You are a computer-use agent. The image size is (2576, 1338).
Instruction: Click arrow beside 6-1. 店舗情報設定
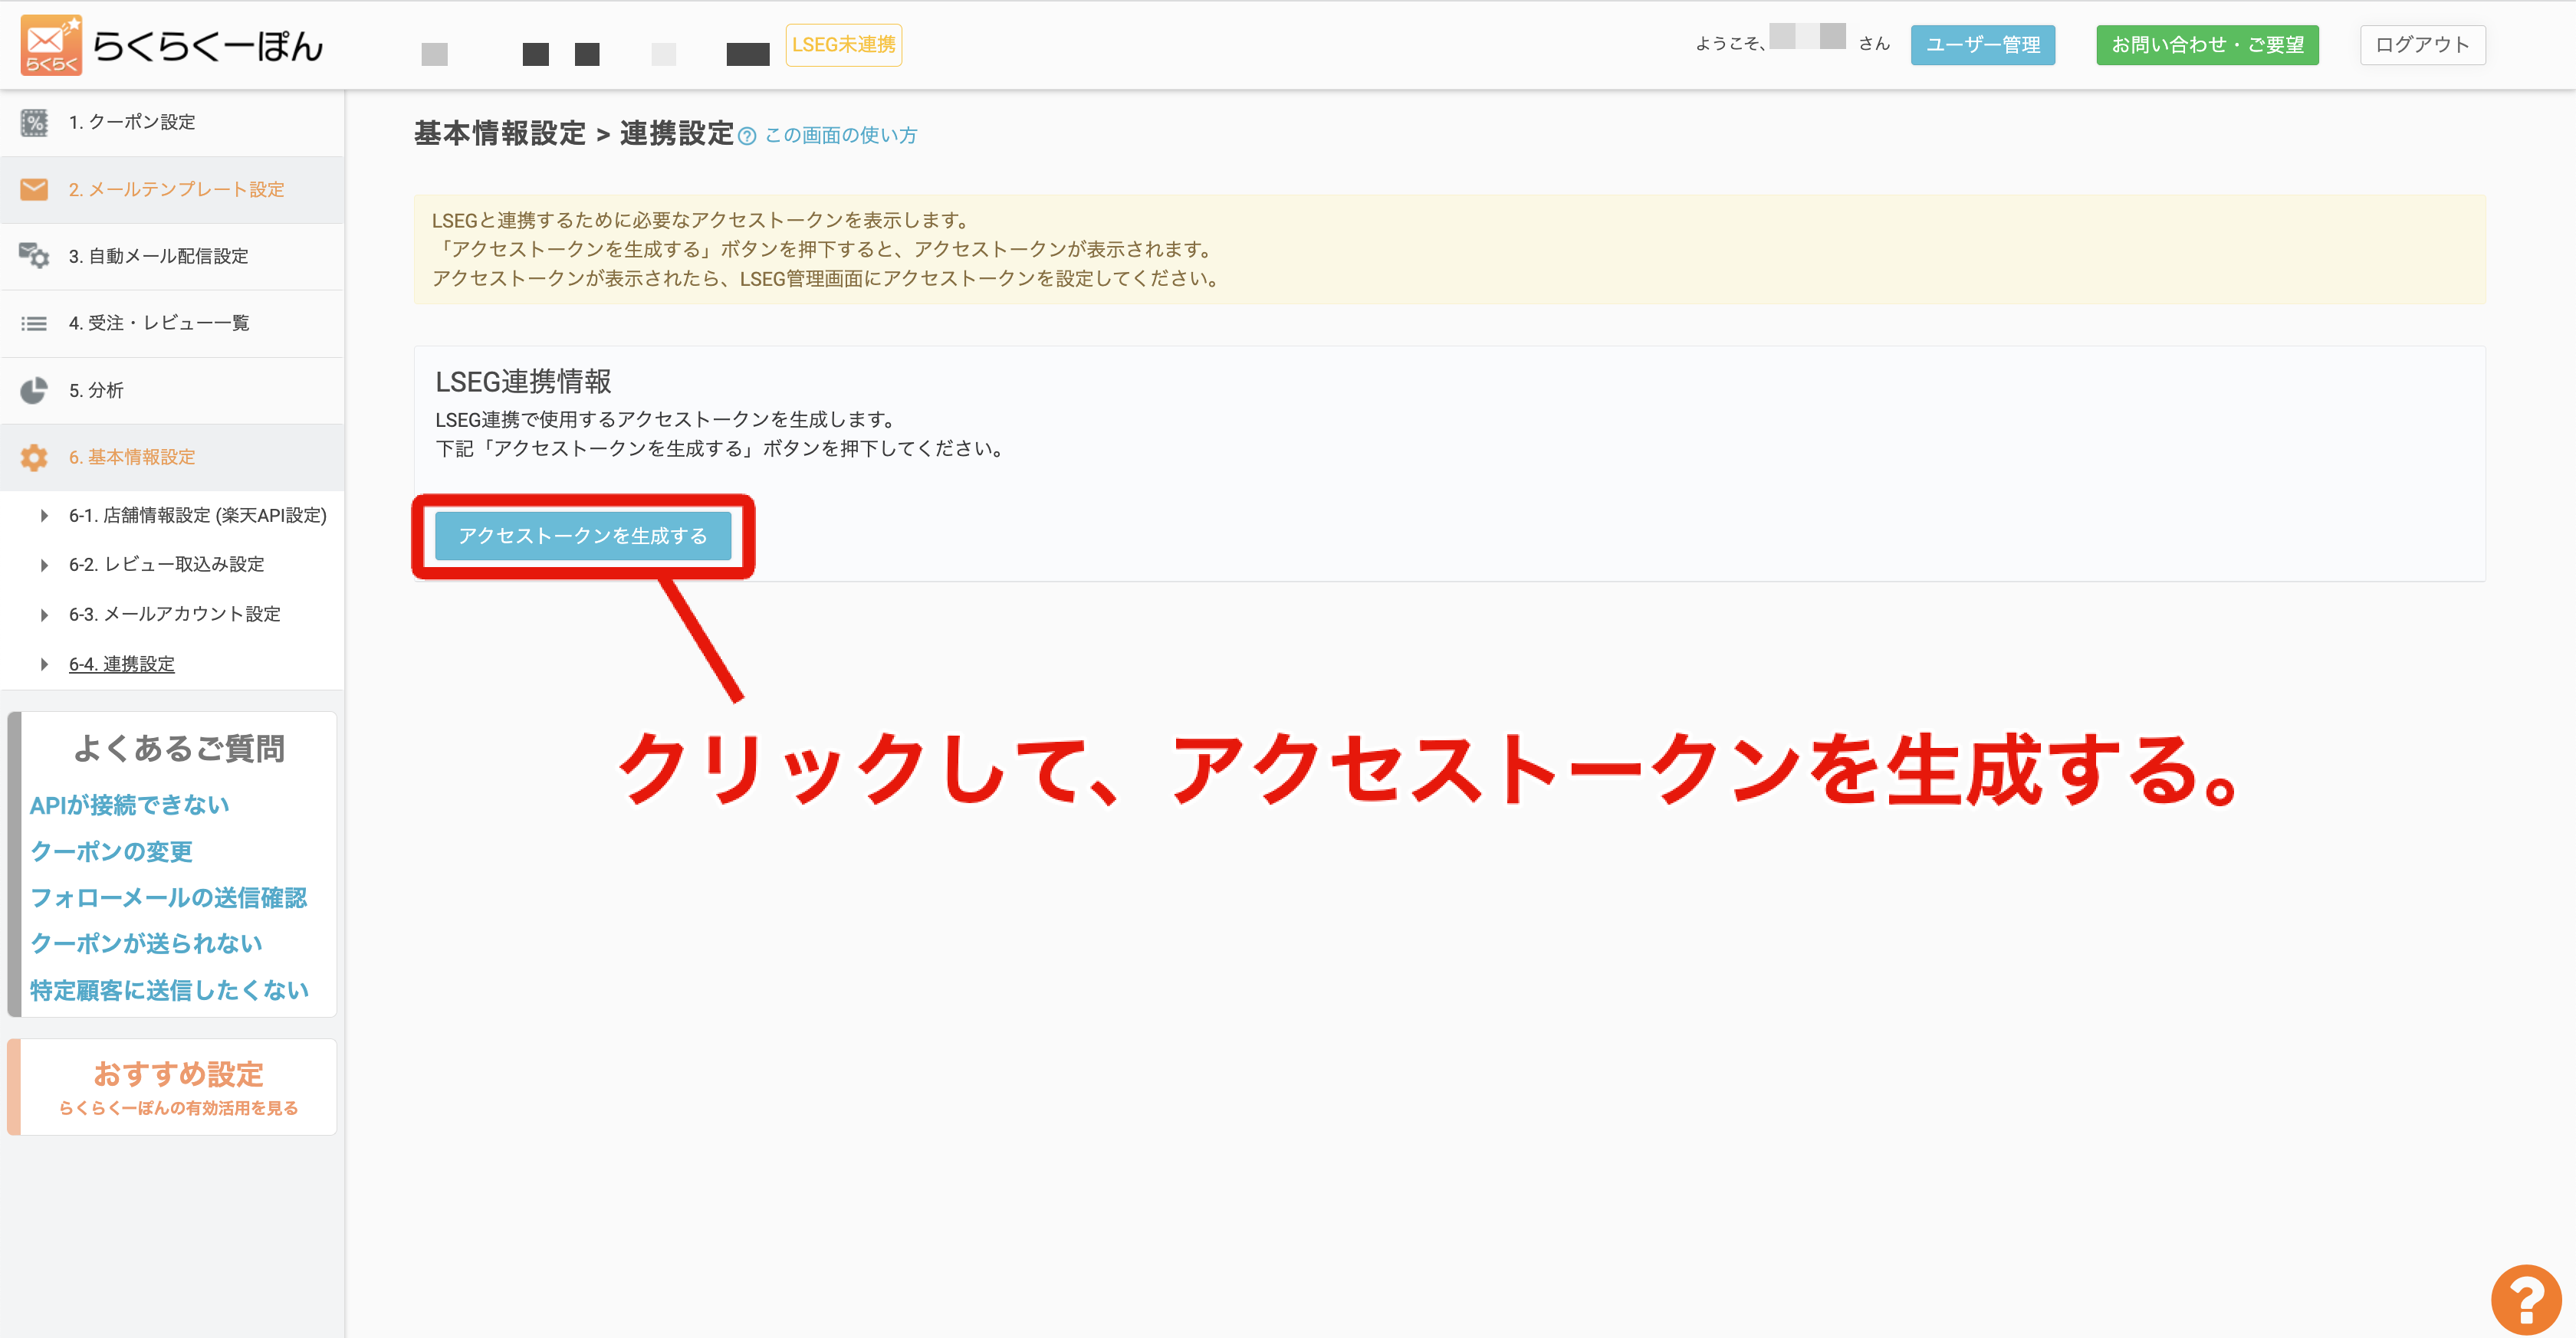point(44,516)
